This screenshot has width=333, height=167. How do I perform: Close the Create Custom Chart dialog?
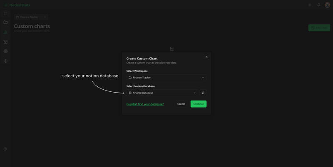(x=206, y=57)
